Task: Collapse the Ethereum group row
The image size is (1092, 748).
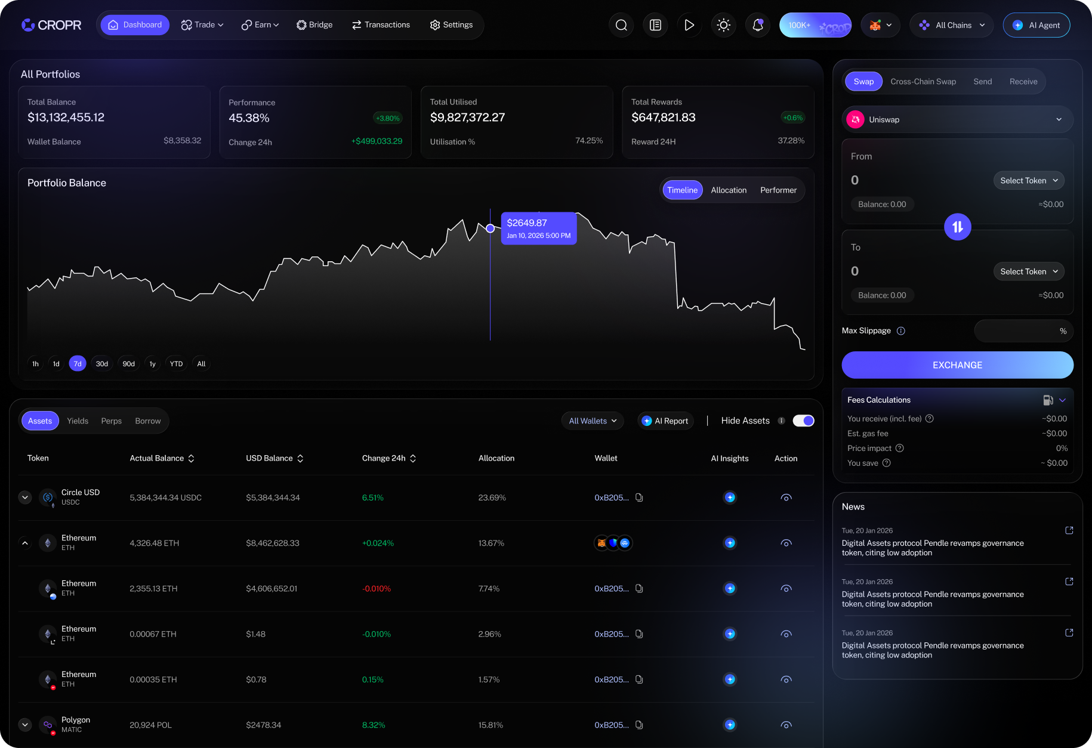Action: coord(25,543)
